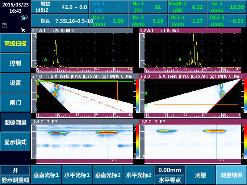Switch to the 图像测量 menu
This screenshot has height=185, width=247.
coord(15,122)
